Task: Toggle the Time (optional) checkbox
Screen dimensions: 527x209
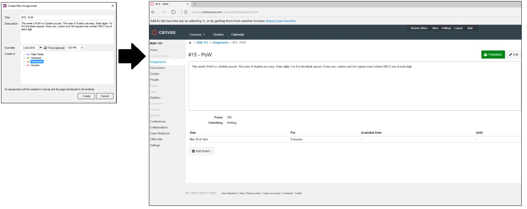Action: pos(45,48)
